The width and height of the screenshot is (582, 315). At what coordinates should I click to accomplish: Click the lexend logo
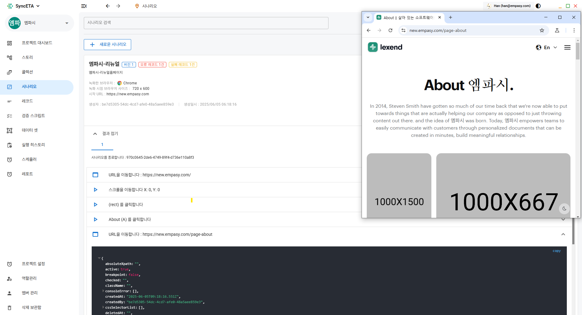[x=385, y=47]
